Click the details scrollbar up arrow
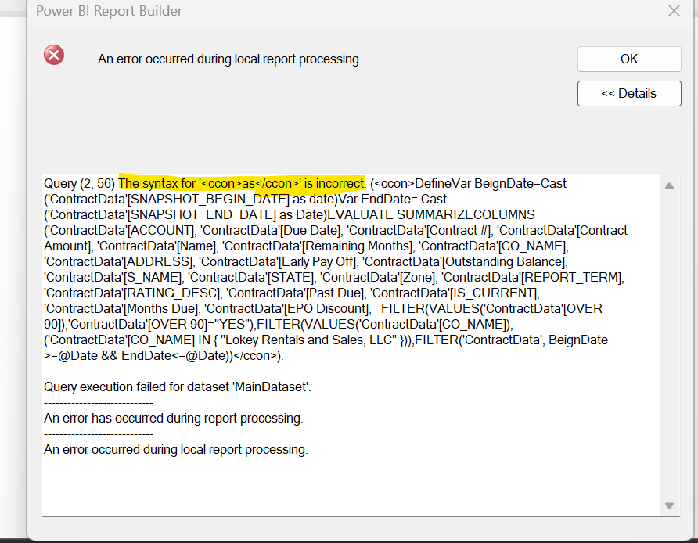The image size is (698, 543). pyautogui.click(x=669, y=186)
